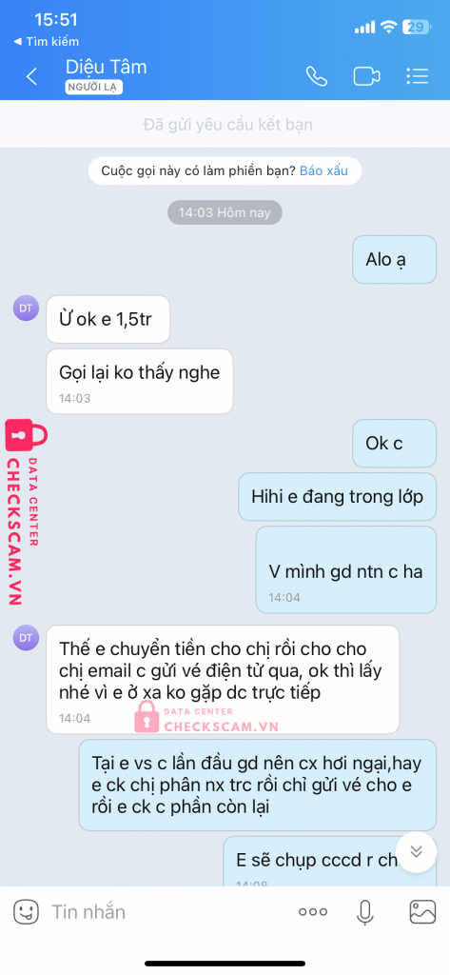Start a video call with Diệu Tâm

[x=366, y=76]
